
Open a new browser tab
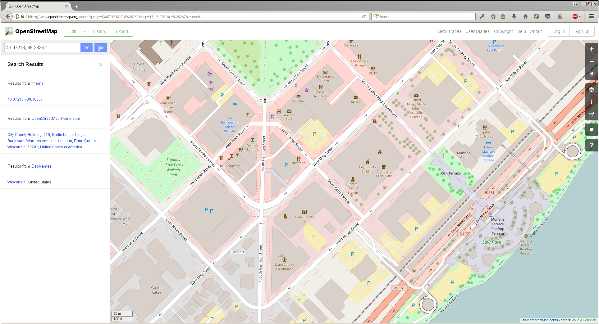point(77,6)
